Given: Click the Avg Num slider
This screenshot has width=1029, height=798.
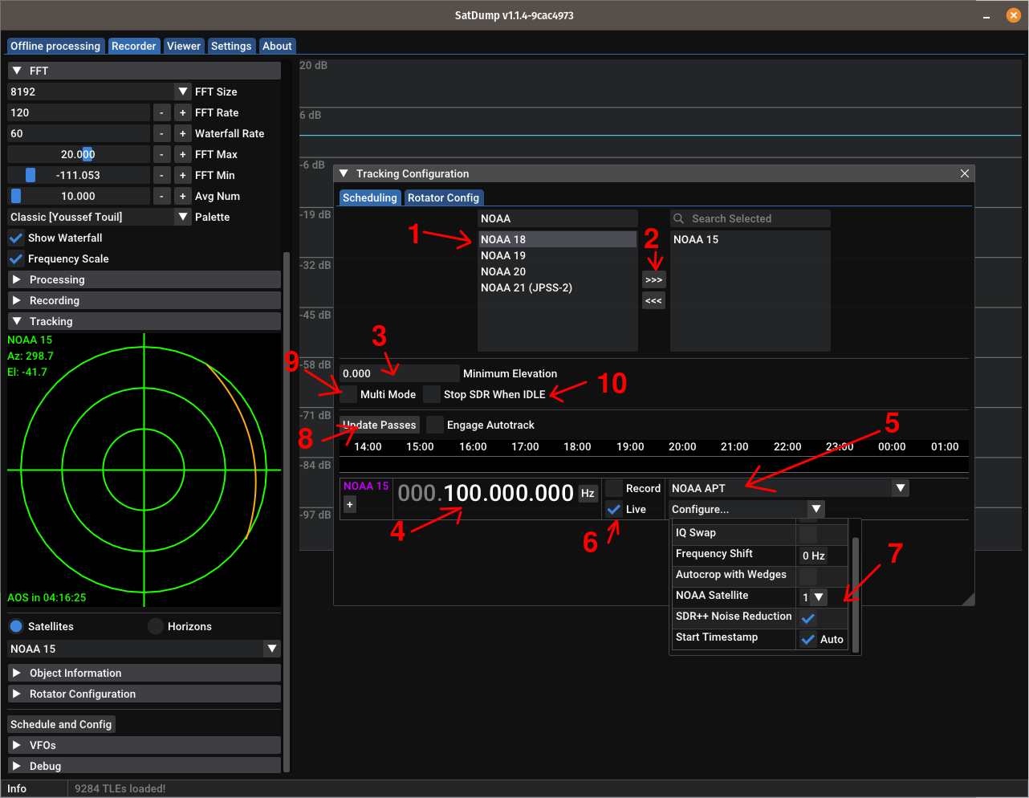Looking at the screenshot, I should pyautogui.click(x=79, y=196).
